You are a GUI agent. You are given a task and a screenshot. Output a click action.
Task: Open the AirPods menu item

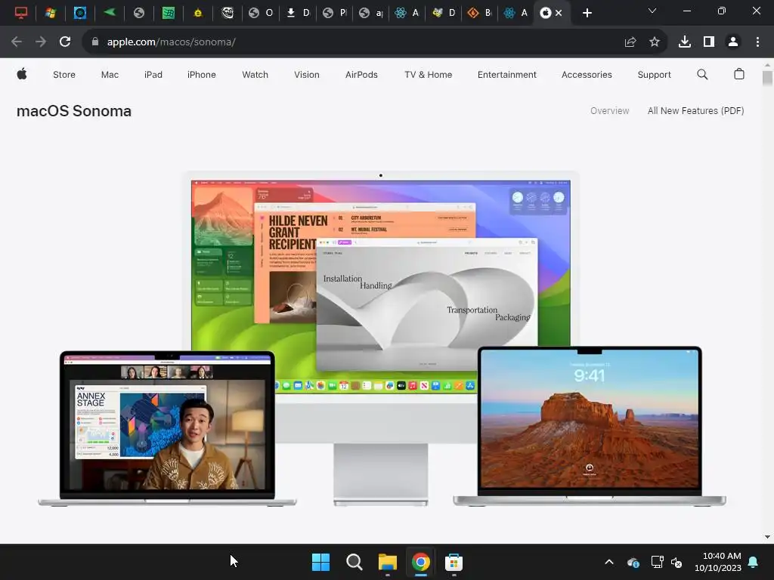click(361, 75)
